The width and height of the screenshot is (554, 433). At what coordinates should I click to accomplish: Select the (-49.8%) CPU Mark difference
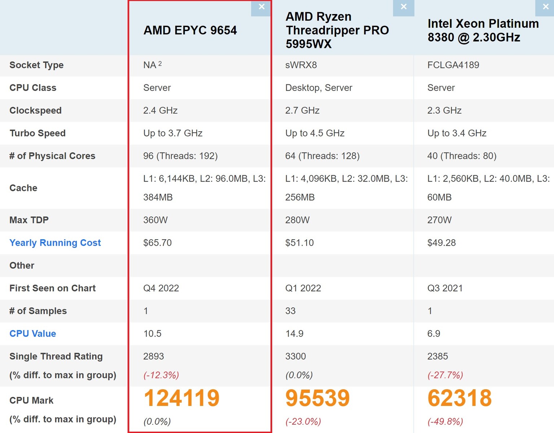tap(445, 422)
